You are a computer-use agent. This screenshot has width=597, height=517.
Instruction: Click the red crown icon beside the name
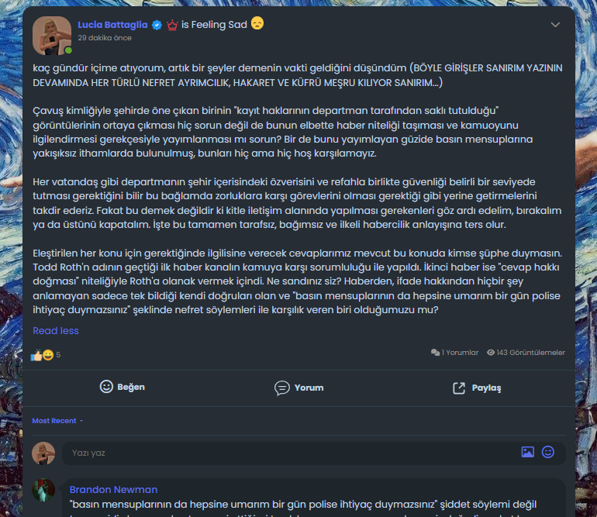click(x=172, y=26)
